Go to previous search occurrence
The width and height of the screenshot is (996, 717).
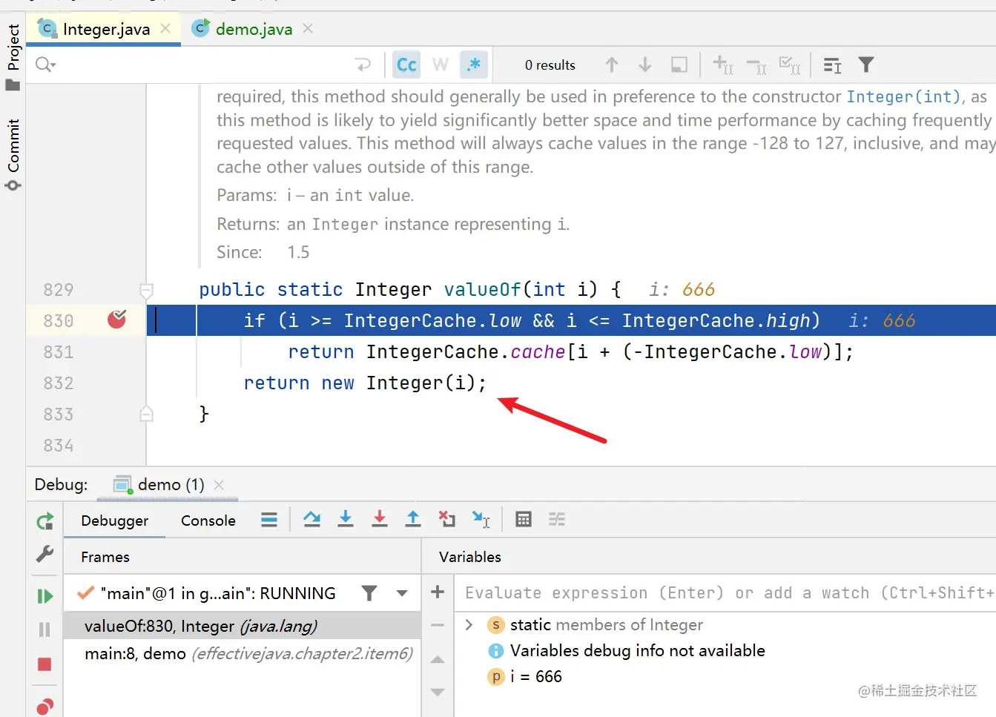click(612, 65)
